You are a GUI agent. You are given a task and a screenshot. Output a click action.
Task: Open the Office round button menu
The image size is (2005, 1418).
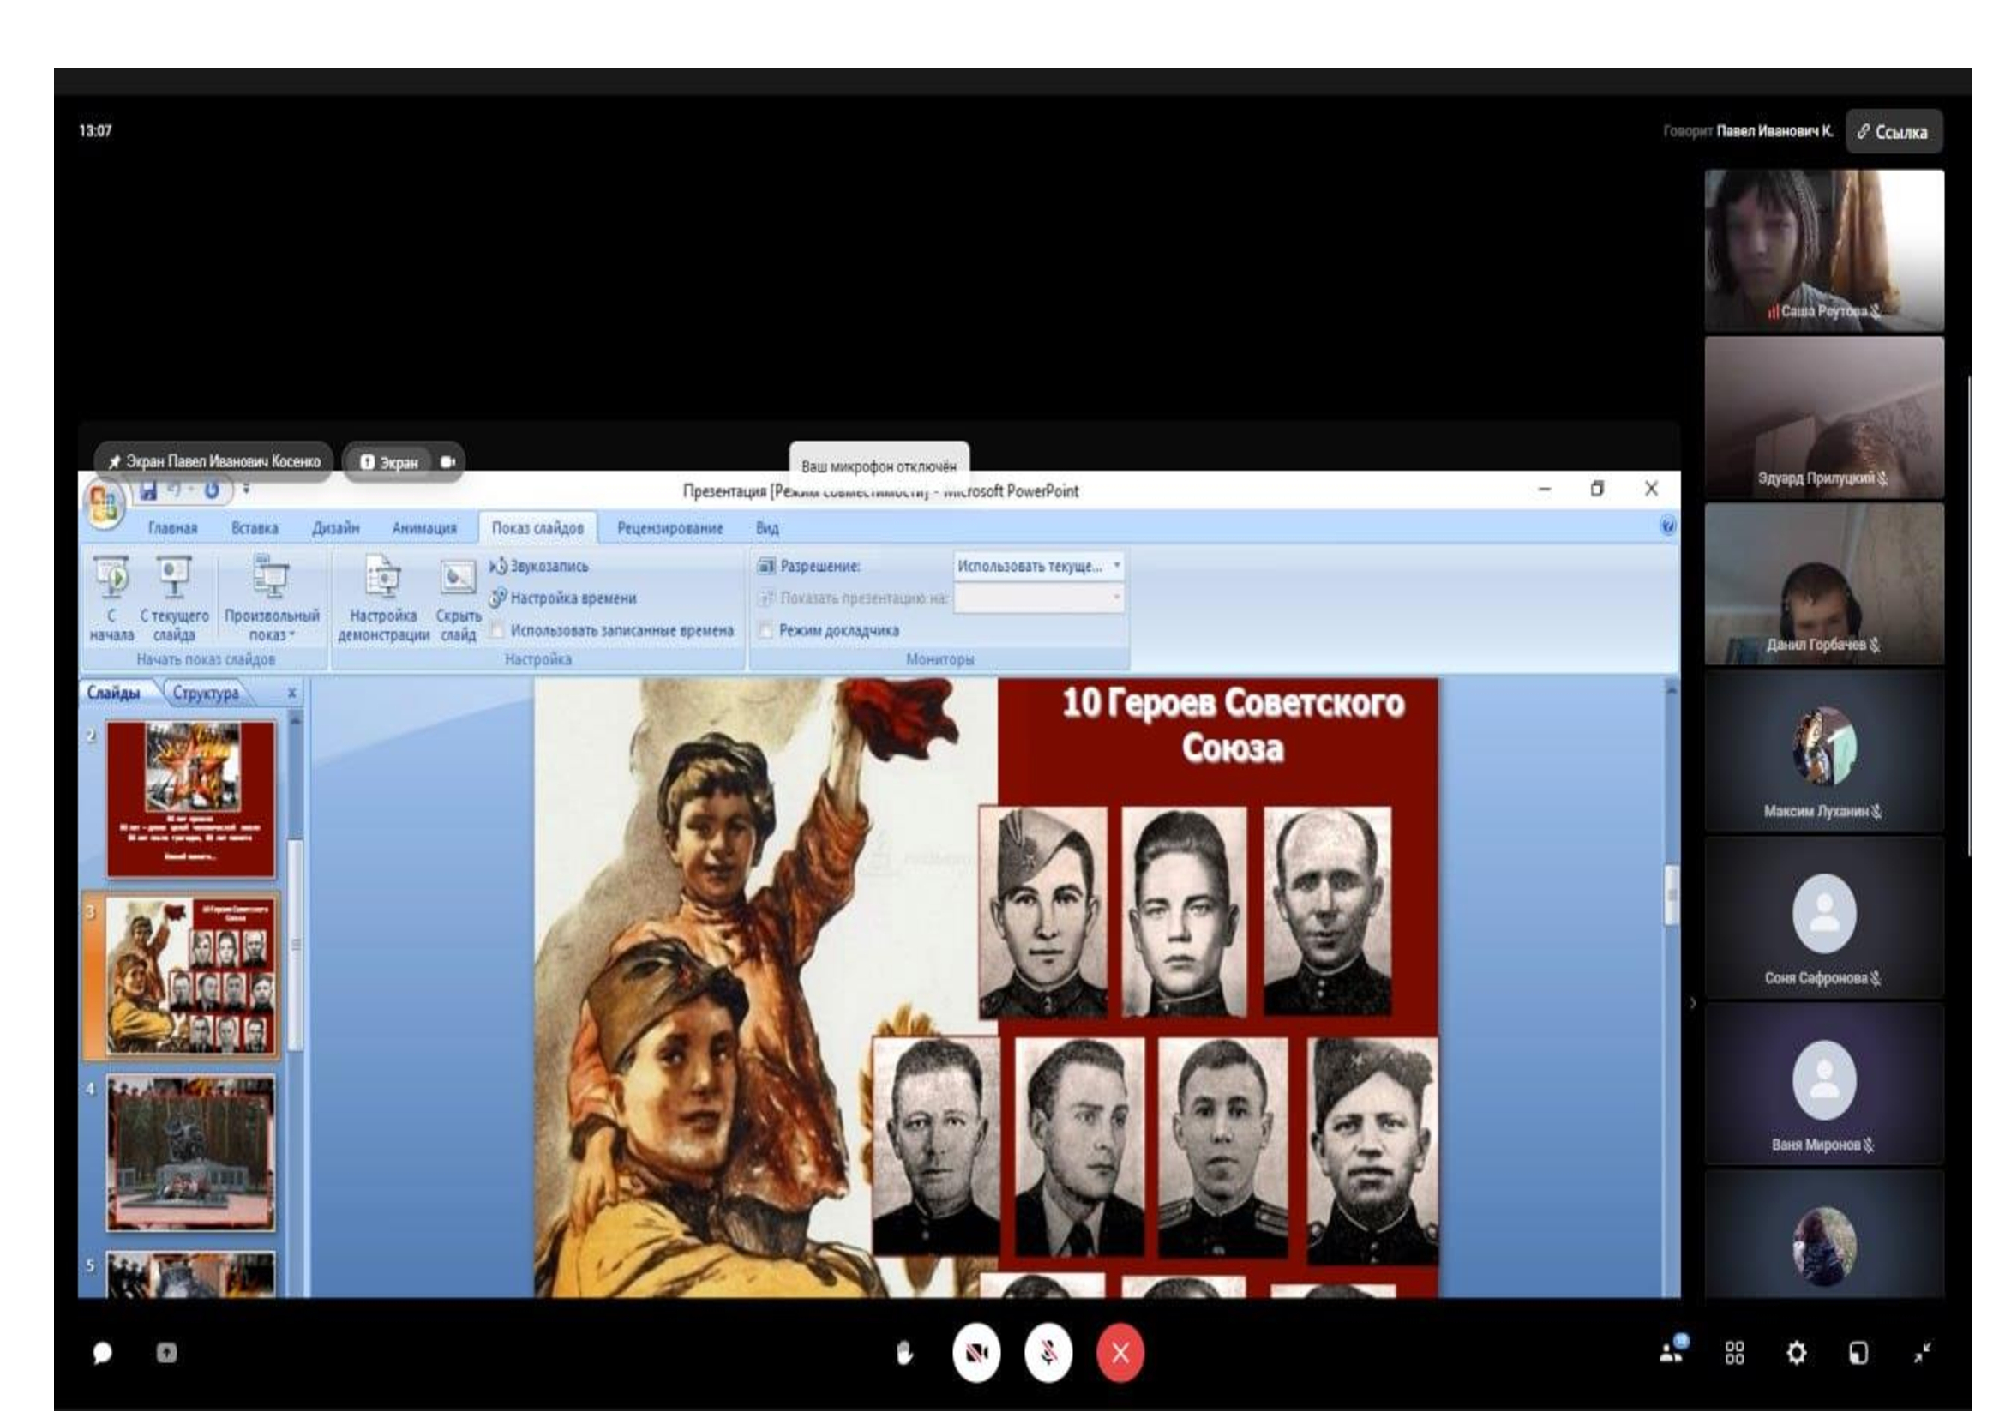click(104, 505)
